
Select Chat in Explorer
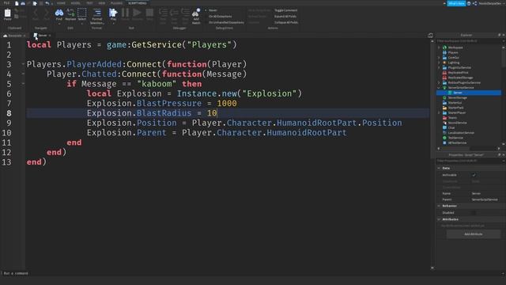[x=451, y=127]
